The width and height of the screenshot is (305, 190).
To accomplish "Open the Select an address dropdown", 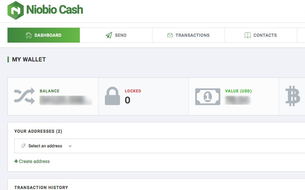I will point(159,146).
